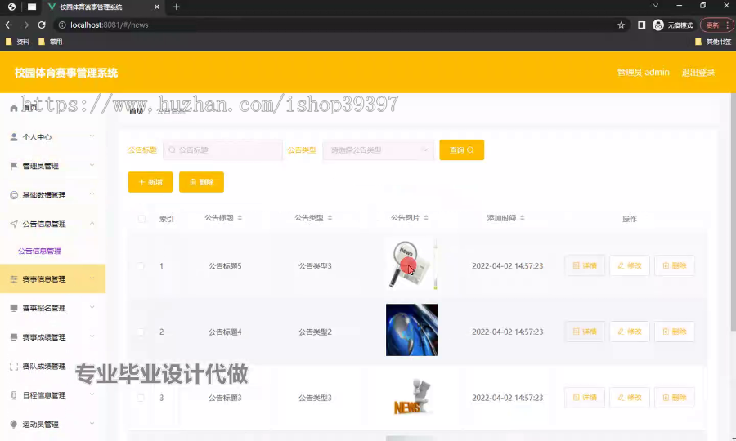
Task: Sort by 公告类型 column arrows
Action: [330, 218]
